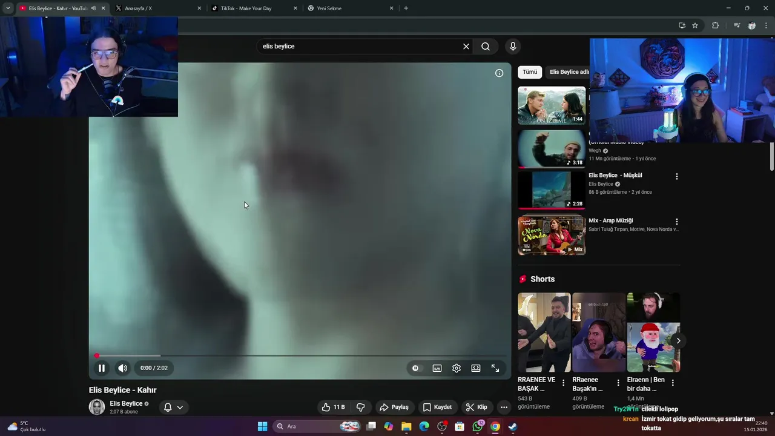Open Chrome profile avatar
Image resolution: width=775 pixels, height=436 pixels.
click(751, 25)
